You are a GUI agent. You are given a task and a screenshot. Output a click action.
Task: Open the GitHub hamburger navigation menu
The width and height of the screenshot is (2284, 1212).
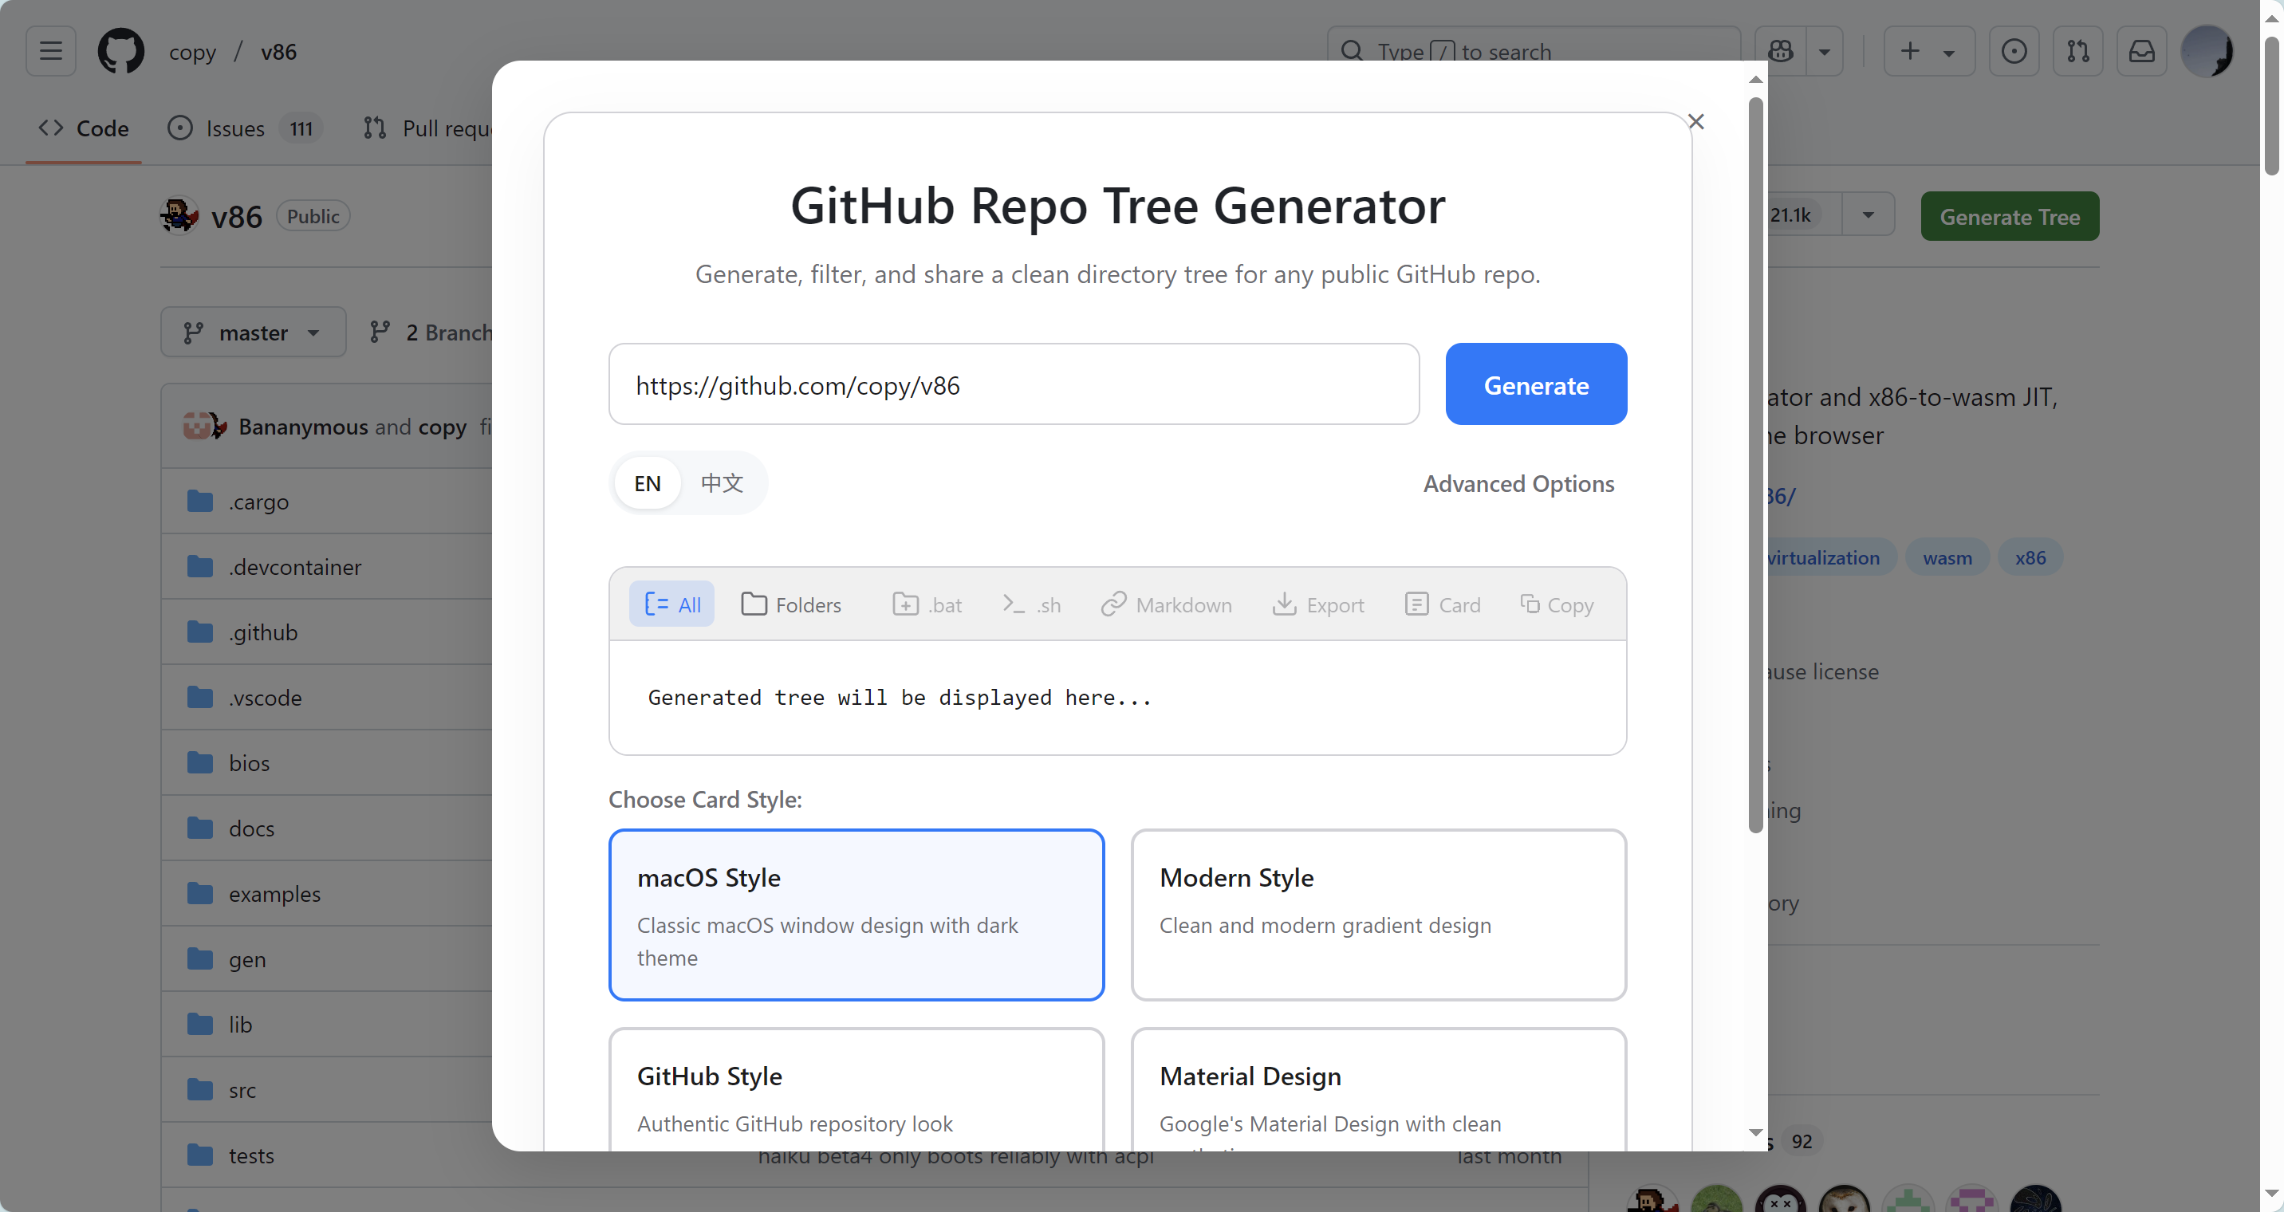pos(50,51)
